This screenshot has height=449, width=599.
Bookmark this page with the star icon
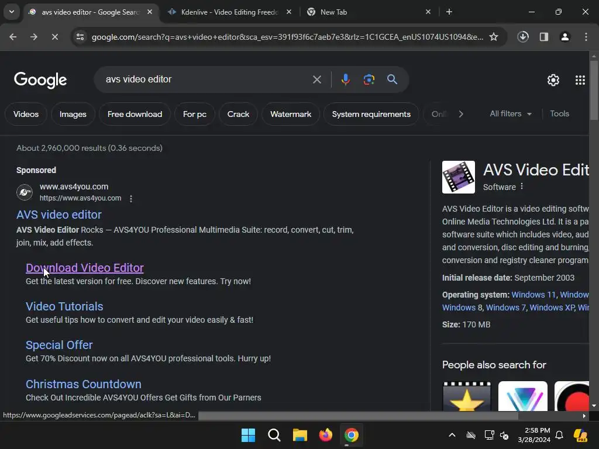pos(494,37)
